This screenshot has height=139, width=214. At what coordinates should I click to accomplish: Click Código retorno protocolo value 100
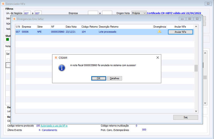tap(38, 126)
